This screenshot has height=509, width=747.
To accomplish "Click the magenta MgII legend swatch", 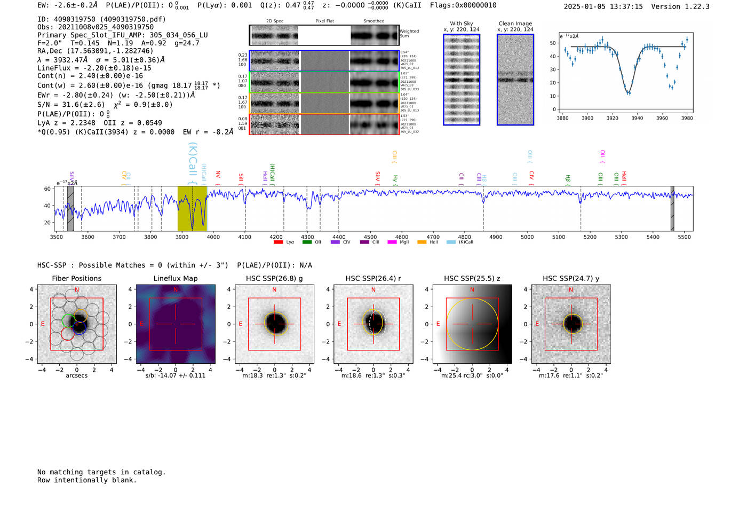I will [392, 242].
